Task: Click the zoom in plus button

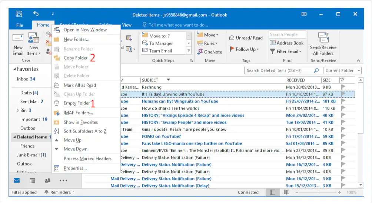Action: tap(339, 193)
